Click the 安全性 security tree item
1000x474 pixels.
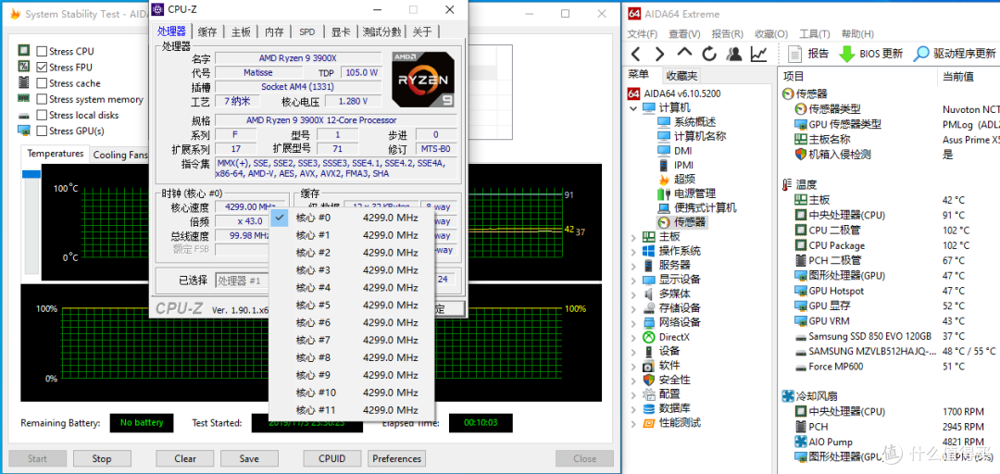point(667,380)
